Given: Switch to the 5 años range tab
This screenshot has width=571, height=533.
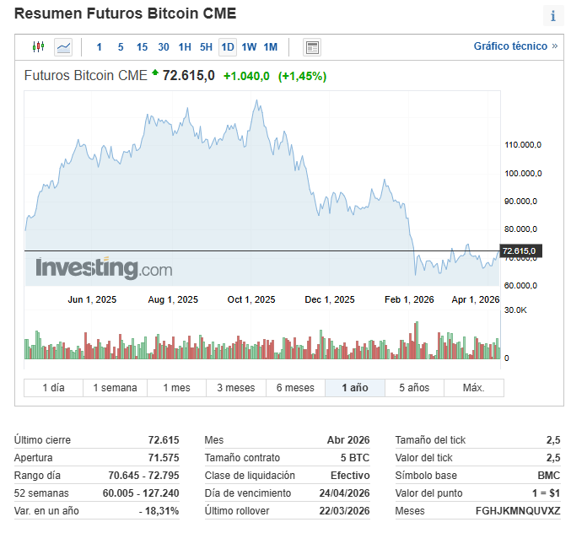Looking at the screenshot, I should point(414,388).
